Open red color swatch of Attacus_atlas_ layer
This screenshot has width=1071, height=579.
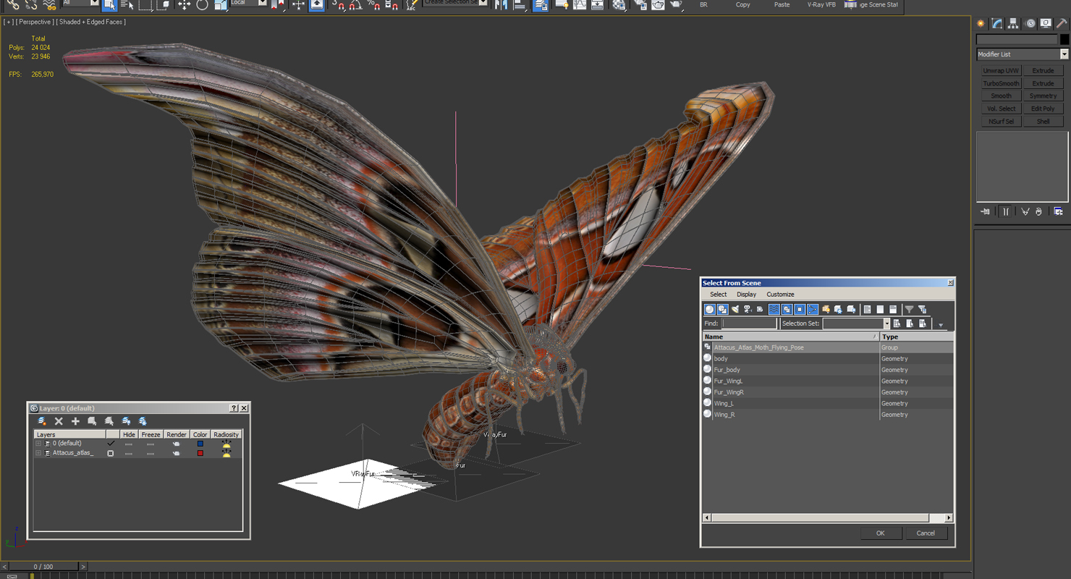[x=200, y=453]
